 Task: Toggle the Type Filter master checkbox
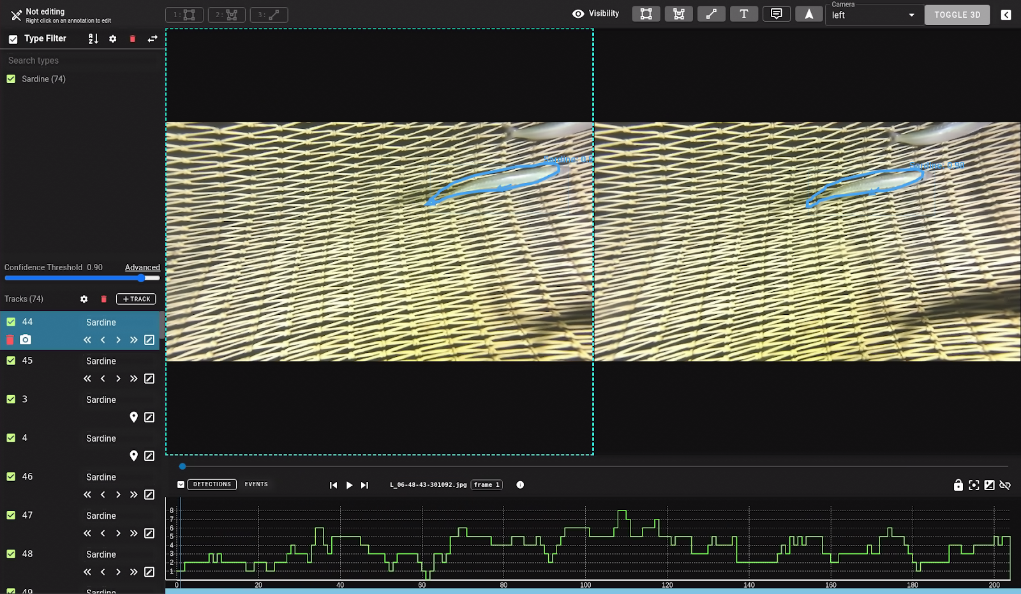click(13, 39)
